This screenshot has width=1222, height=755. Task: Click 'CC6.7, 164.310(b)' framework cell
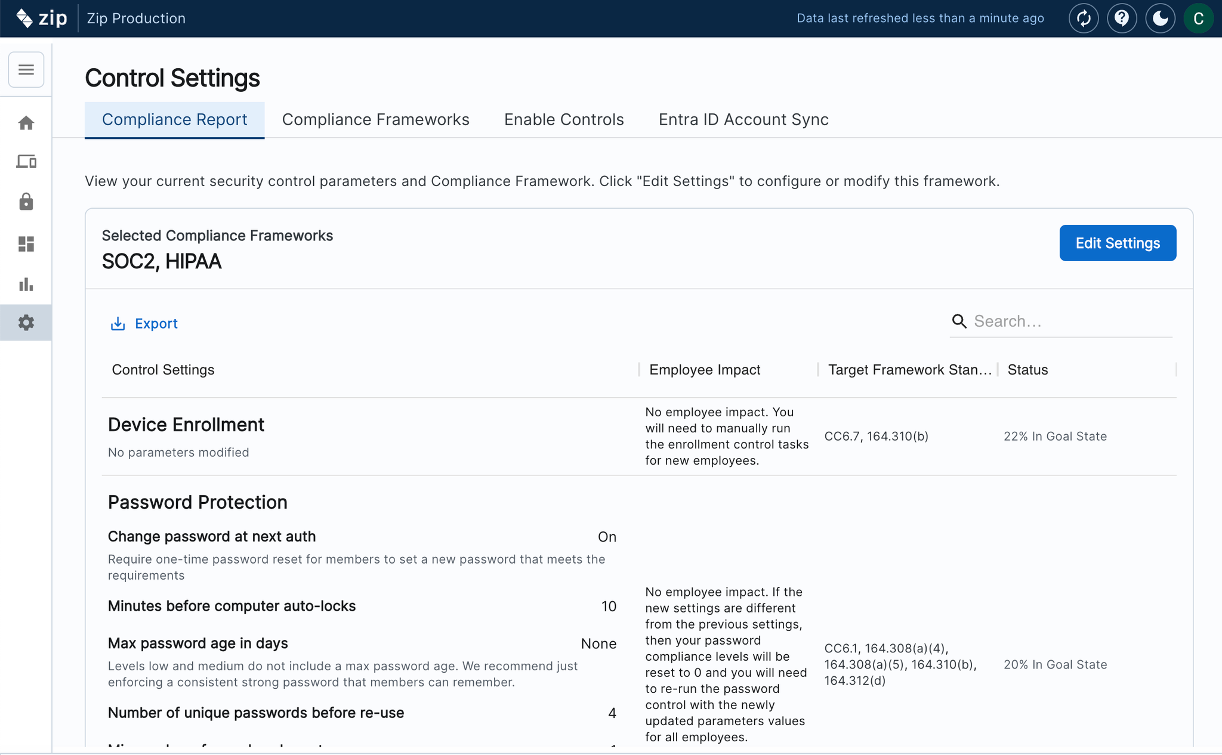(876, 437)
